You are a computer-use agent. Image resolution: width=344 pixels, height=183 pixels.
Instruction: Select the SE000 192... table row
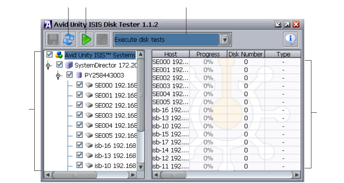click(x=227, y=62)
